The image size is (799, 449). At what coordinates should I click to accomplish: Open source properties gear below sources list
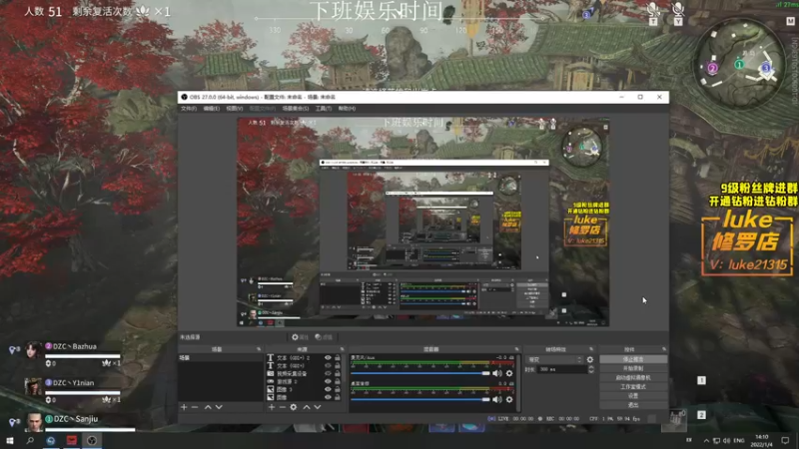pos(294,407)
